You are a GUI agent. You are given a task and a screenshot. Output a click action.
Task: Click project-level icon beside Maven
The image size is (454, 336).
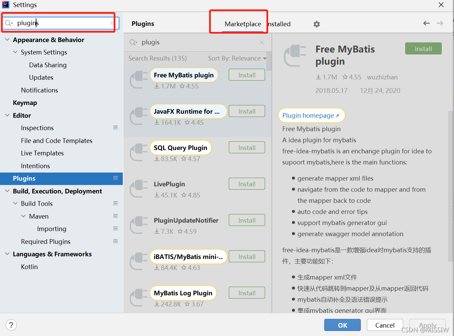tap(115, 216)
